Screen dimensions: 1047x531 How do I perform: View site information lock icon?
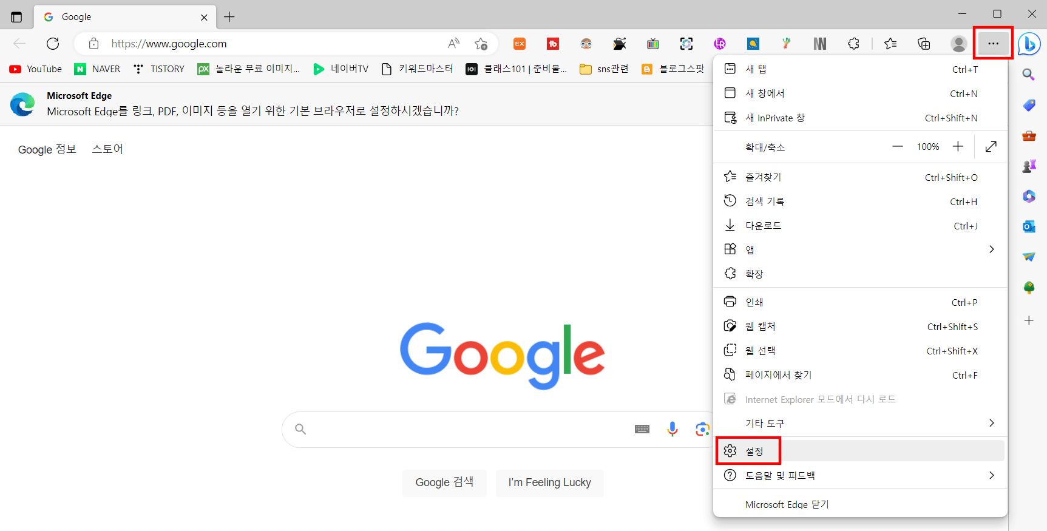click(93, 44)
